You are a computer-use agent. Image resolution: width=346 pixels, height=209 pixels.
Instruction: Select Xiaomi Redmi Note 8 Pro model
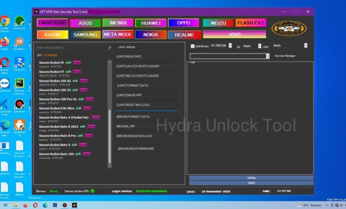[x=57, y=136]
